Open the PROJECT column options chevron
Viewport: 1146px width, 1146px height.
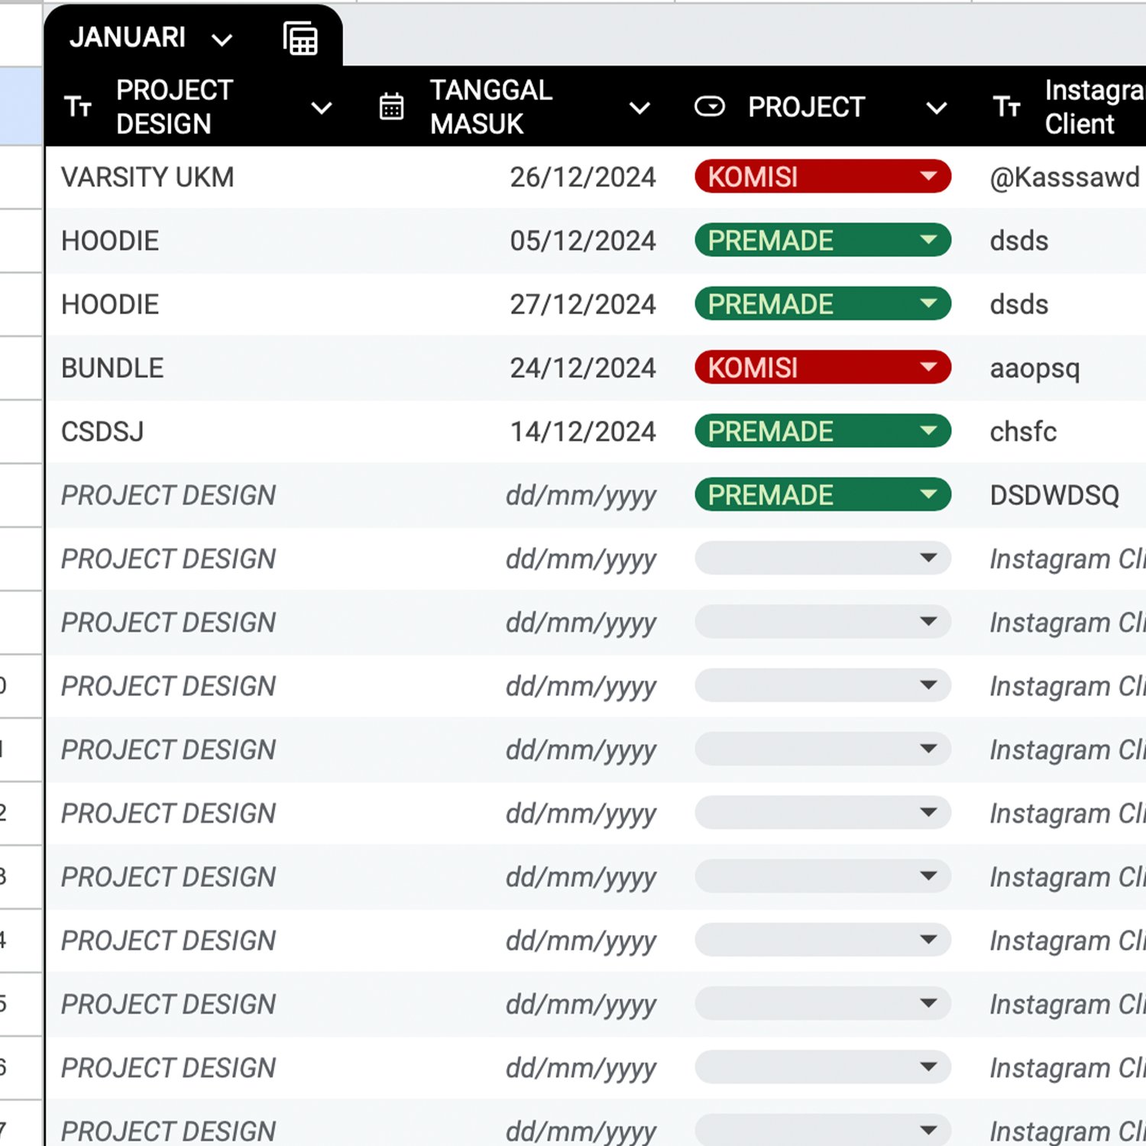937,108
